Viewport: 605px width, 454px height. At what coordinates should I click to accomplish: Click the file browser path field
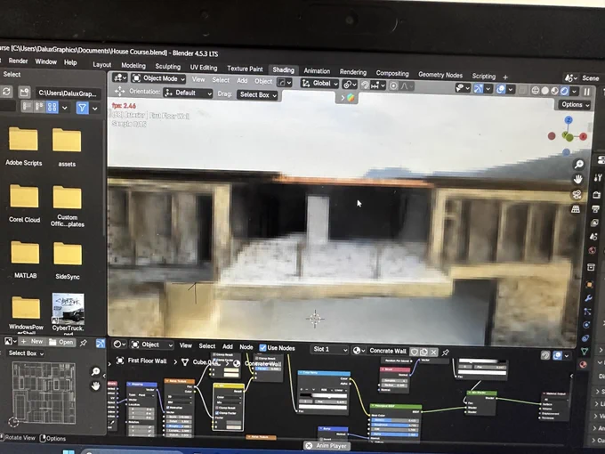(x=69, y=93)
